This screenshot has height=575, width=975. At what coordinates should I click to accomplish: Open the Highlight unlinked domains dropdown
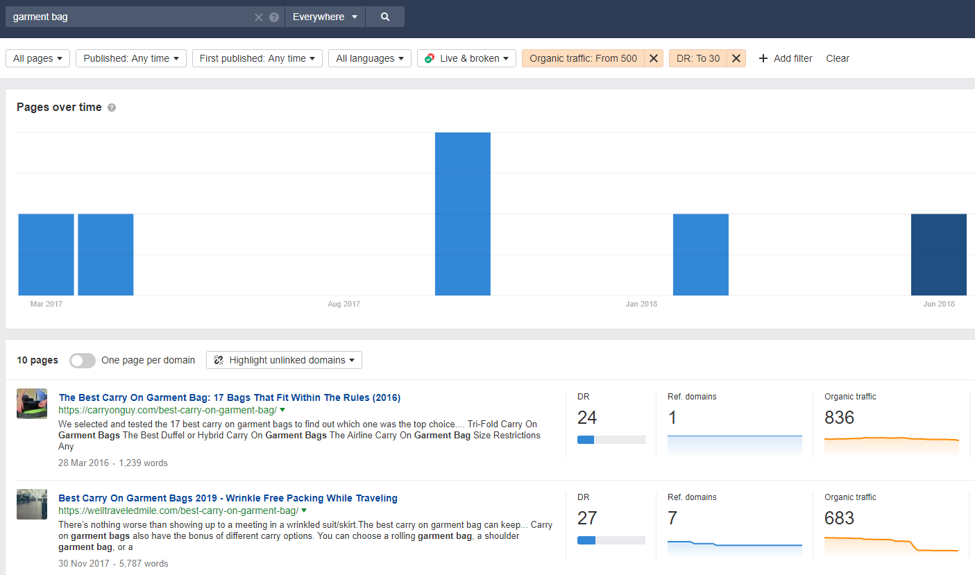pyautogui.click(x=284, y=360)
